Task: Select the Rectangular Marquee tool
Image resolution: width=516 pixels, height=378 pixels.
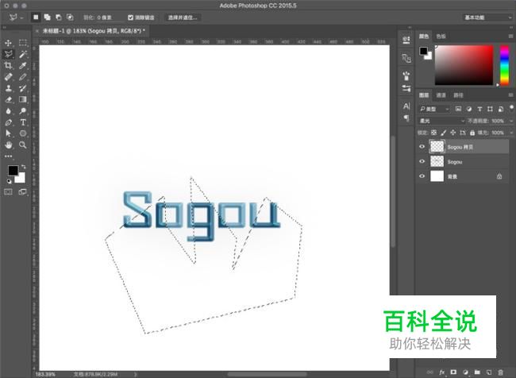Action: [x=23, y=43]
